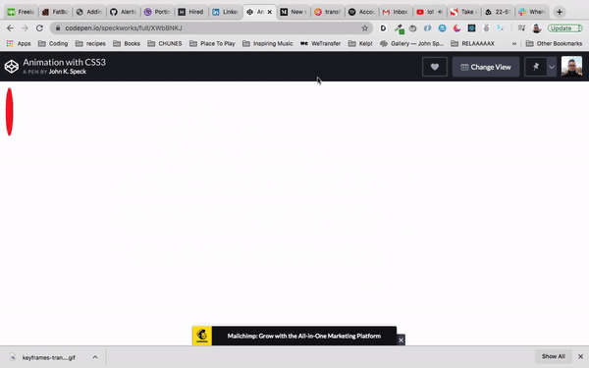Open the Kelp! bookmarks folder
The height and width of the screenshot is (368, 589).
pyautogui.click(x=360, y=43)
